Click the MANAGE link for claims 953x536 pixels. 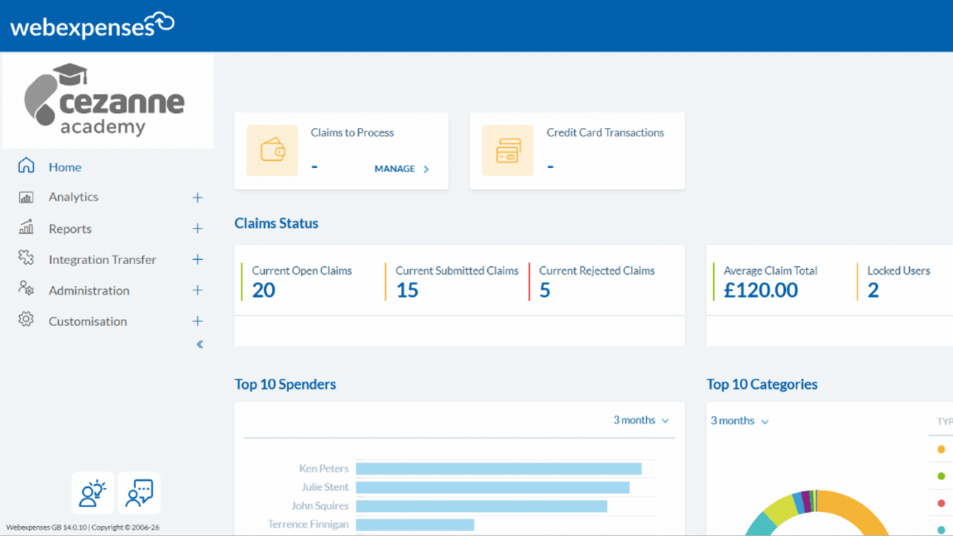(x=401, y=169)
